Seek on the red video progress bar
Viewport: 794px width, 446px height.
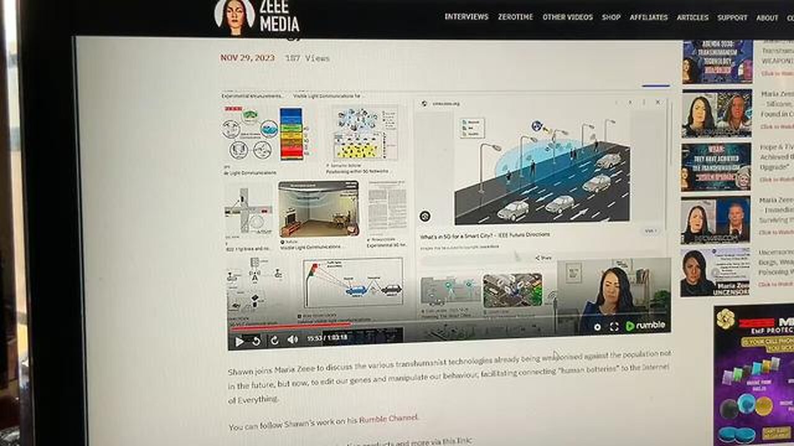[290, 326]
